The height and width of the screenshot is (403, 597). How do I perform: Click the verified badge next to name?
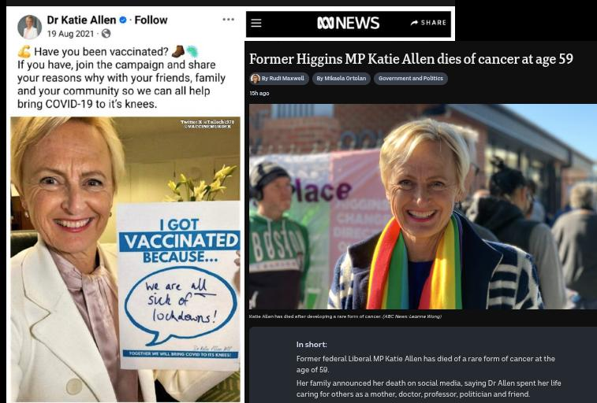pyautogui.click(x=123, y=20)
